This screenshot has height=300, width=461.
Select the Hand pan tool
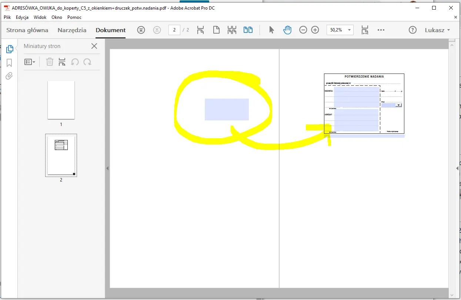click(287, 30)
